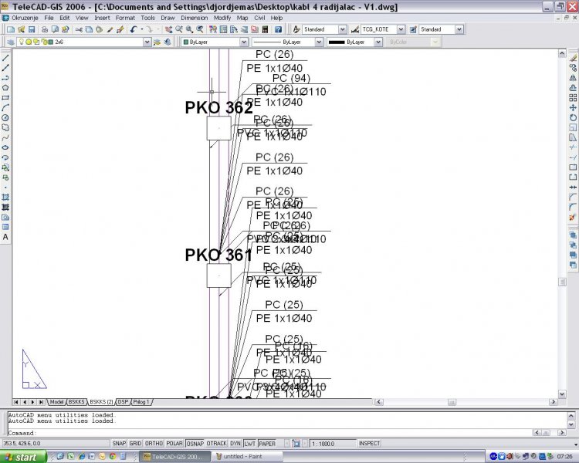Click the Erase tool in Modify toolbar

coord(573,58)
